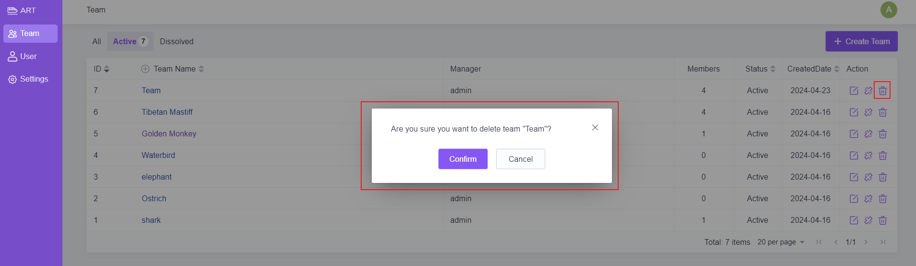
Task: Dissolve the shark team
Action: tap(868, 220)
